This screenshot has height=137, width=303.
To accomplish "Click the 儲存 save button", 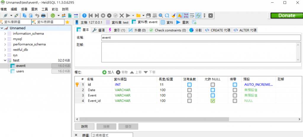I will (128, 126).
